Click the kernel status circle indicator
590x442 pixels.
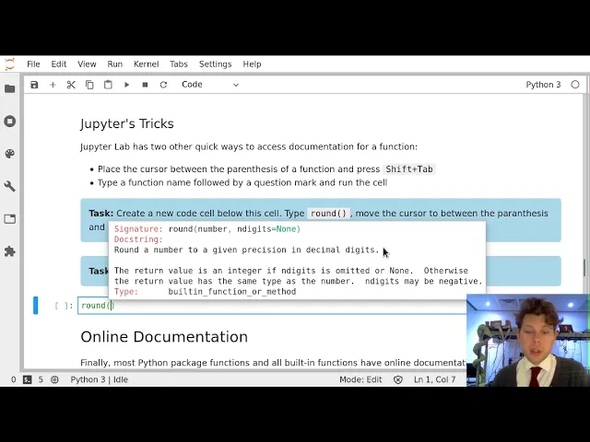point(575,85)
